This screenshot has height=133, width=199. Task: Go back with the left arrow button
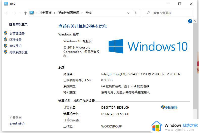coord(7,13)
